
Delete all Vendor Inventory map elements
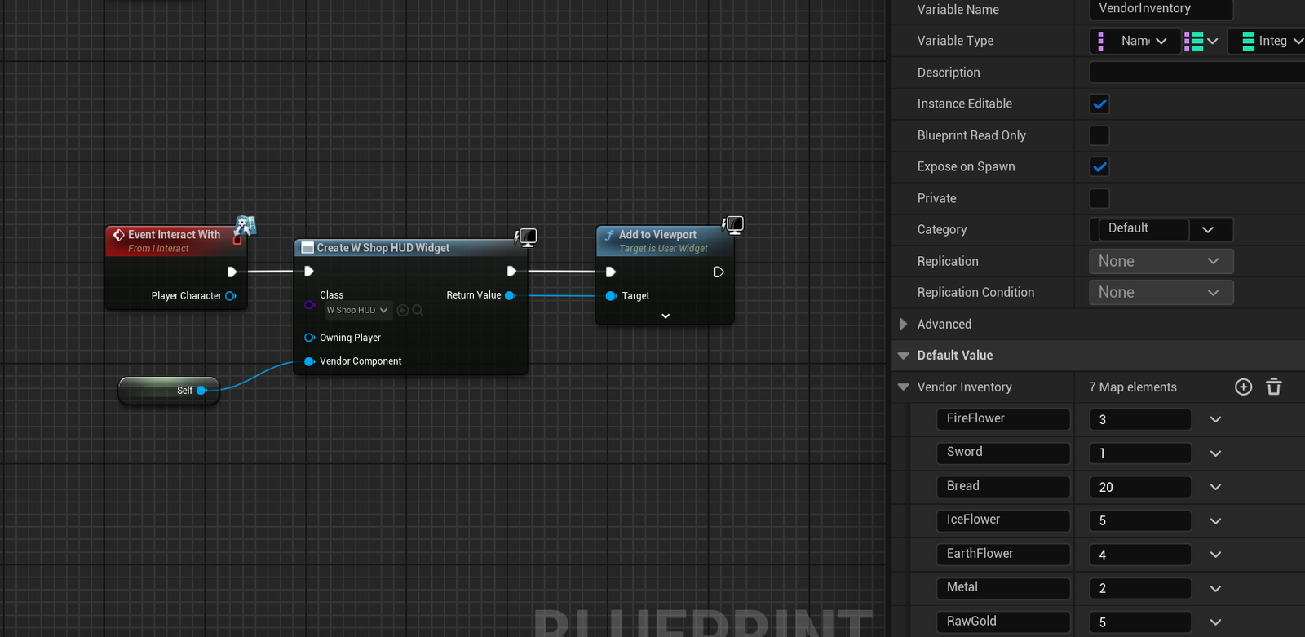click(x=1274, y=387)
